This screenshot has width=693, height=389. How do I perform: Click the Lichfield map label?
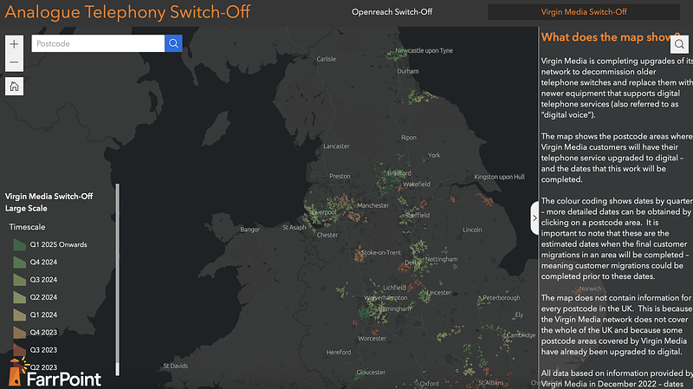click(394, 288)
